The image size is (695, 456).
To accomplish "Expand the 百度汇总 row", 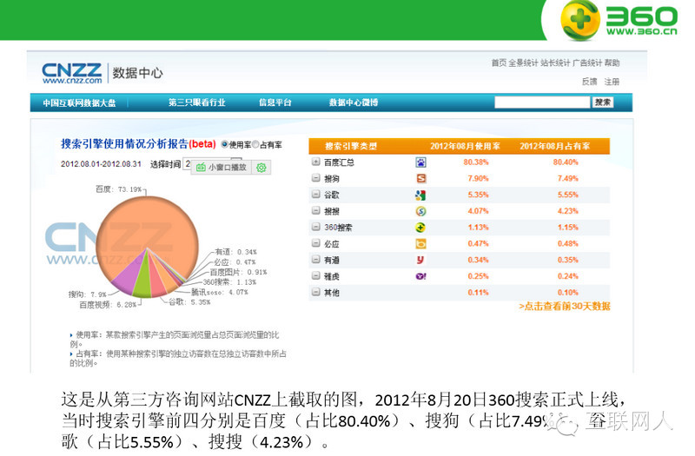I will click(315, 162).
